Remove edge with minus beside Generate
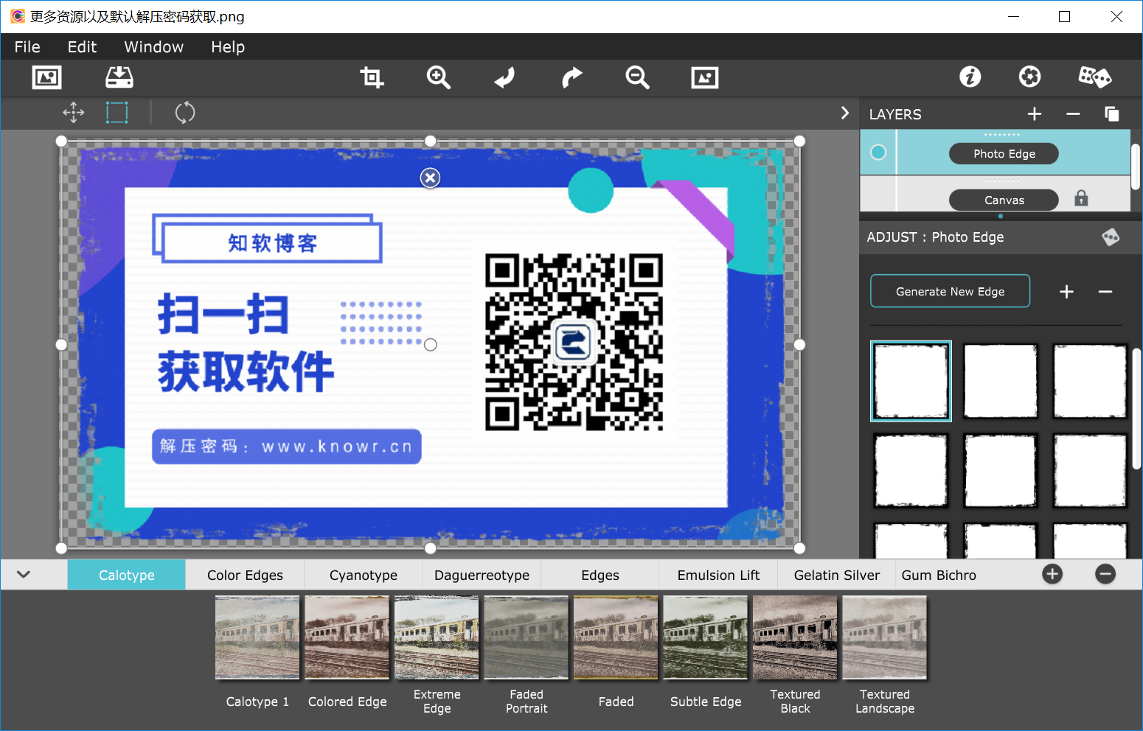 coord(1105,292)
